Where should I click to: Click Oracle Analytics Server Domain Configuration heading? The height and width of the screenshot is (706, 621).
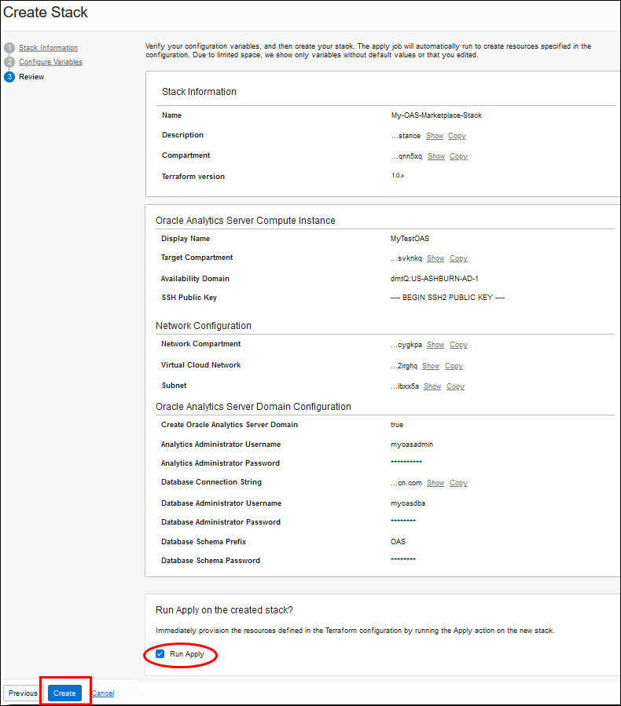tap(253, 407)
